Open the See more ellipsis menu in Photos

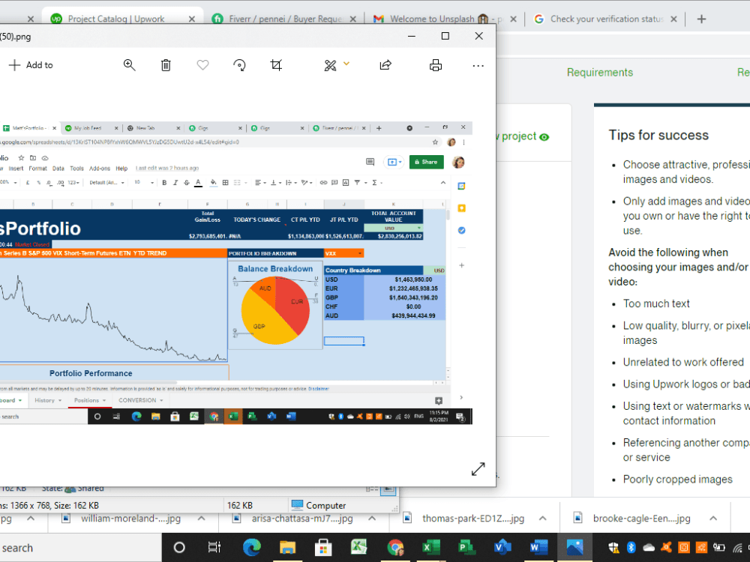[x=478, y=66]
